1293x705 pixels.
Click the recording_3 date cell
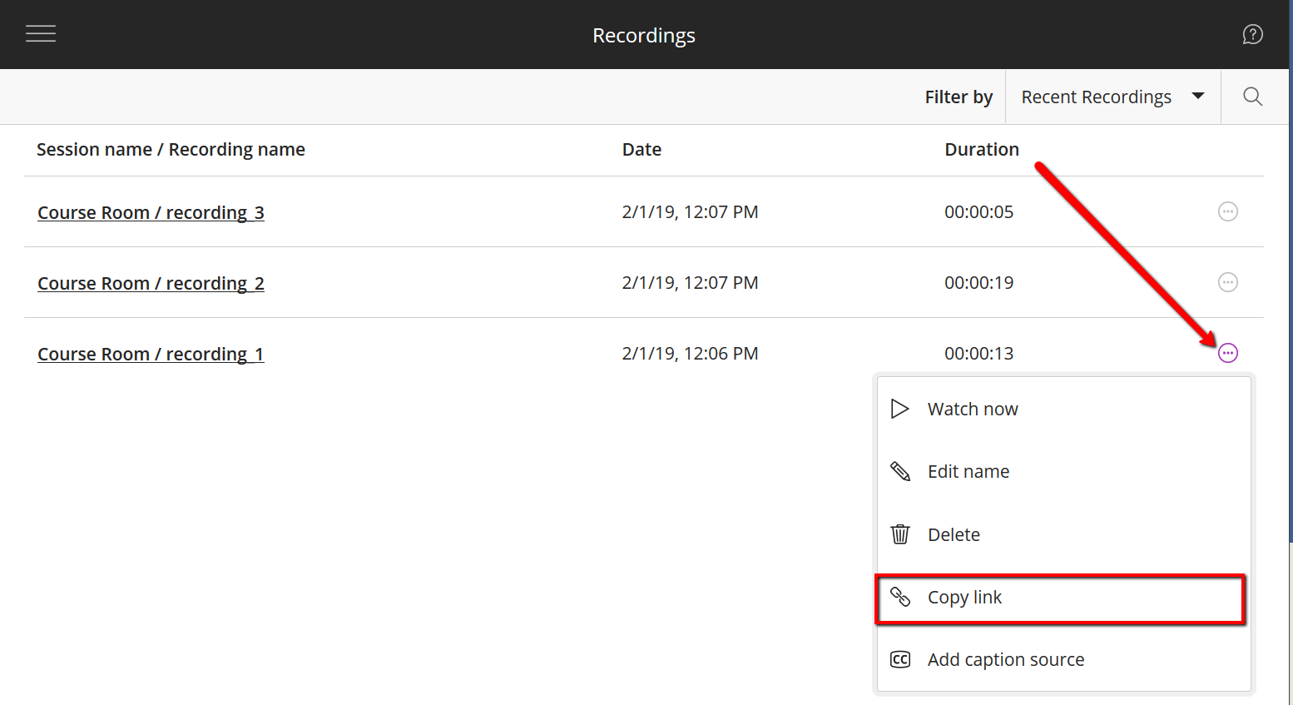pos(690,211)
